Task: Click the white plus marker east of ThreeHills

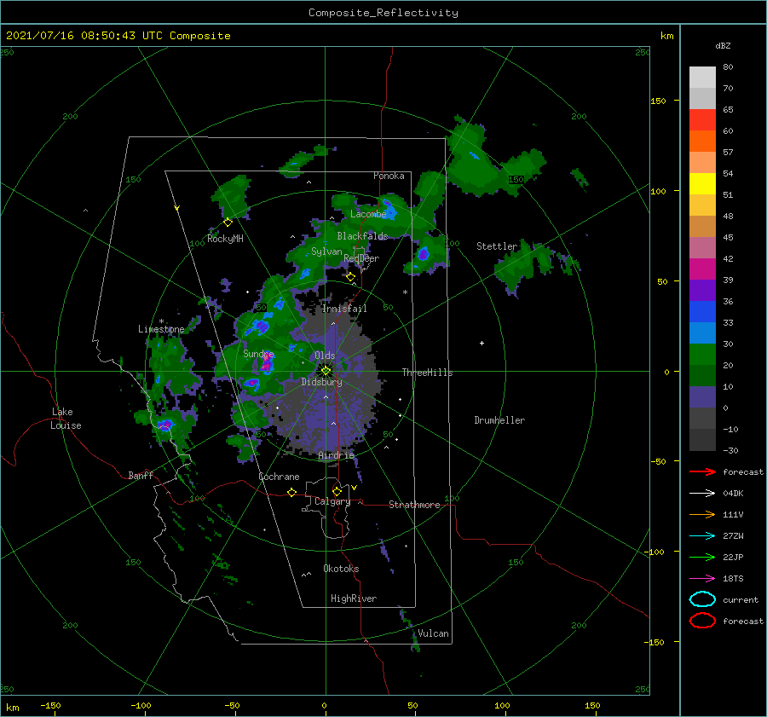Action: [x=482, y=343]
